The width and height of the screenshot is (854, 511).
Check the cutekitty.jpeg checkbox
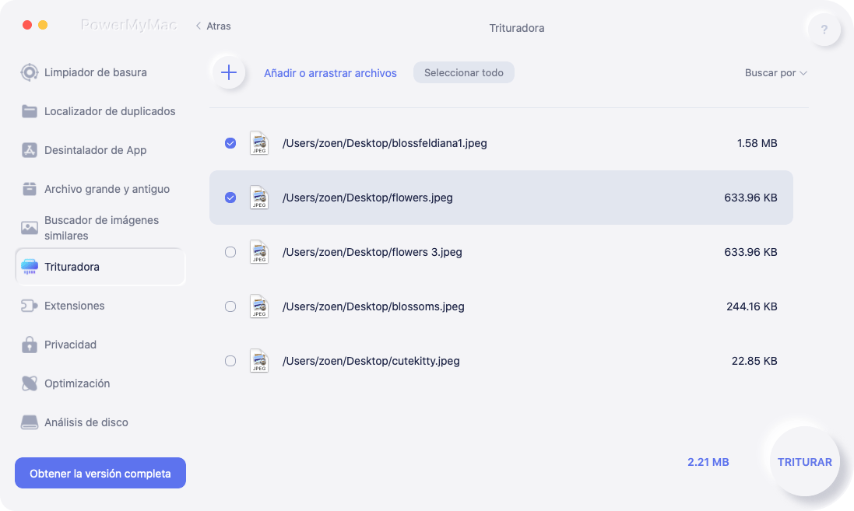click(x=230, y=361)
